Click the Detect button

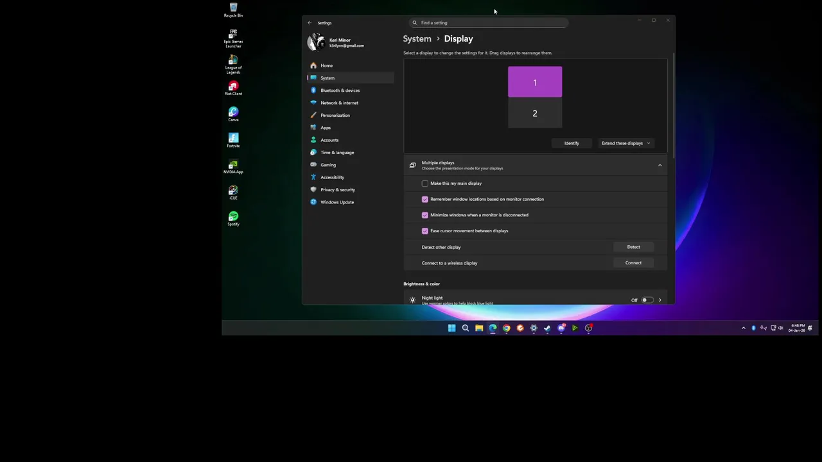coord(633,247)
